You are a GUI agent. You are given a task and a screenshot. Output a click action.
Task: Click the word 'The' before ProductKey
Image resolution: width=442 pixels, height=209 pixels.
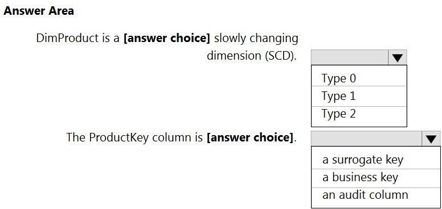point(76,137)
